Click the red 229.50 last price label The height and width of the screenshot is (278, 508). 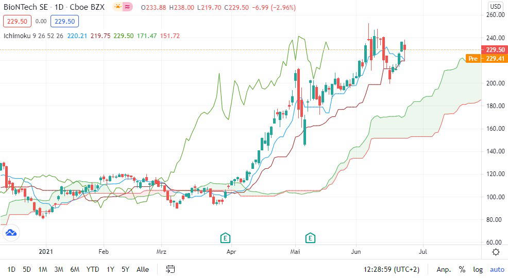pyautogui.click(x=495, y=49)
